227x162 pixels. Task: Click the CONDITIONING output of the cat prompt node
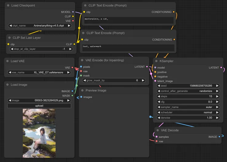(174, 12)
